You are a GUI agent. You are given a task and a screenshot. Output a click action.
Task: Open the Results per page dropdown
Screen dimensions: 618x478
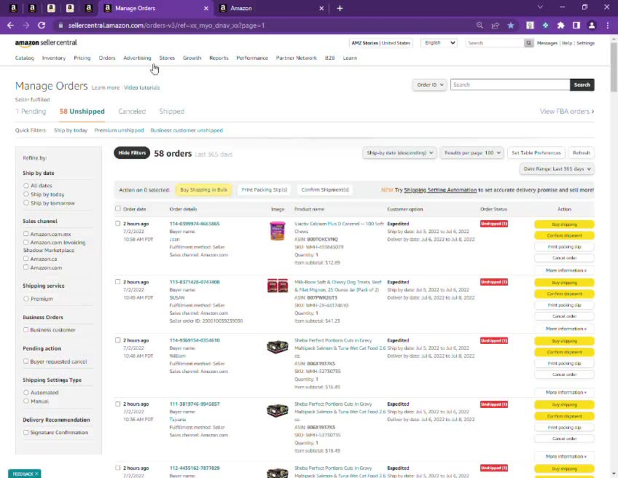(472, 153)
